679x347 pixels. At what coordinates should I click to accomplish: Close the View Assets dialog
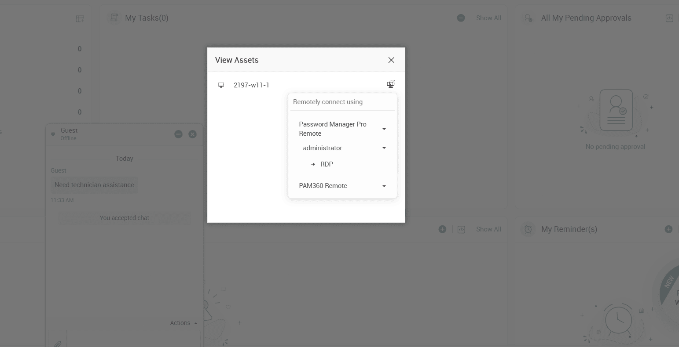tap(391, 60)
